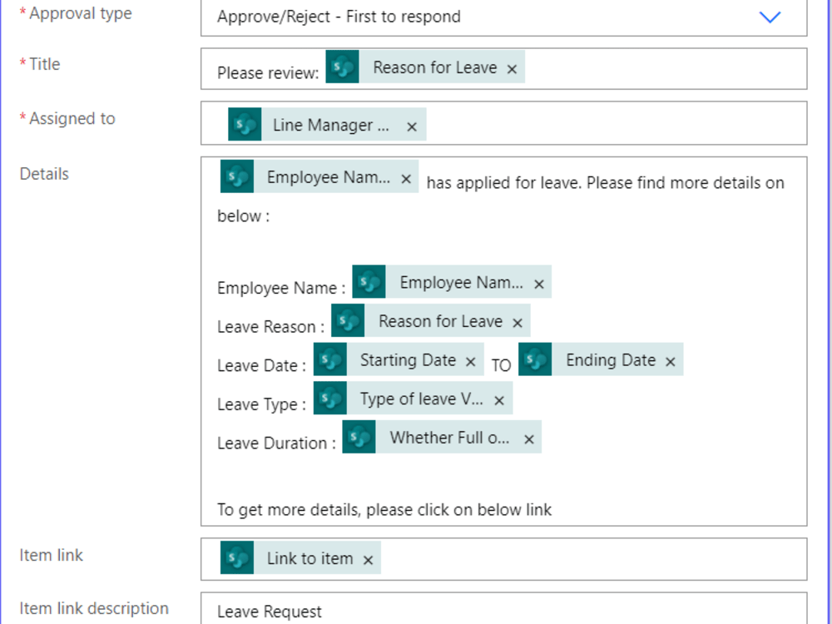The height and width of the screenshot is (624, 832).
Task: Remove the Ending Date pill from Details
Action: click(x=670, y=361)
